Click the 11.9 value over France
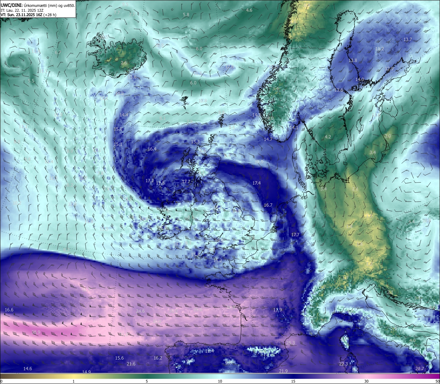 click(277, 310)
